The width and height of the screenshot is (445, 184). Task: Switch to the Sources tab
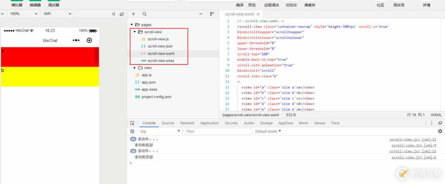168,123
